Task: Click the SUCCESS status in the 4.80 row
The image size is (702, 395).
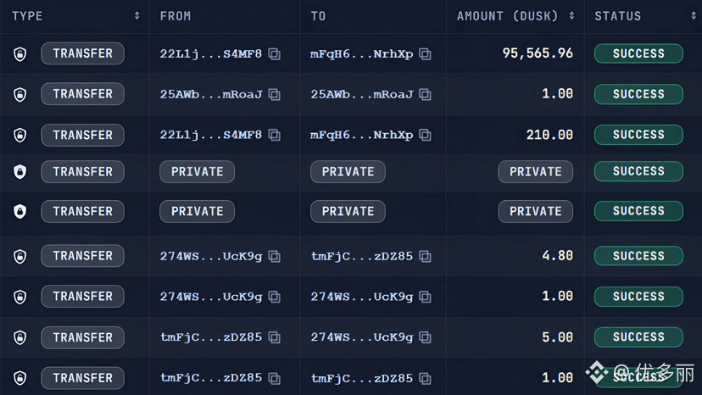Action: 638,256
